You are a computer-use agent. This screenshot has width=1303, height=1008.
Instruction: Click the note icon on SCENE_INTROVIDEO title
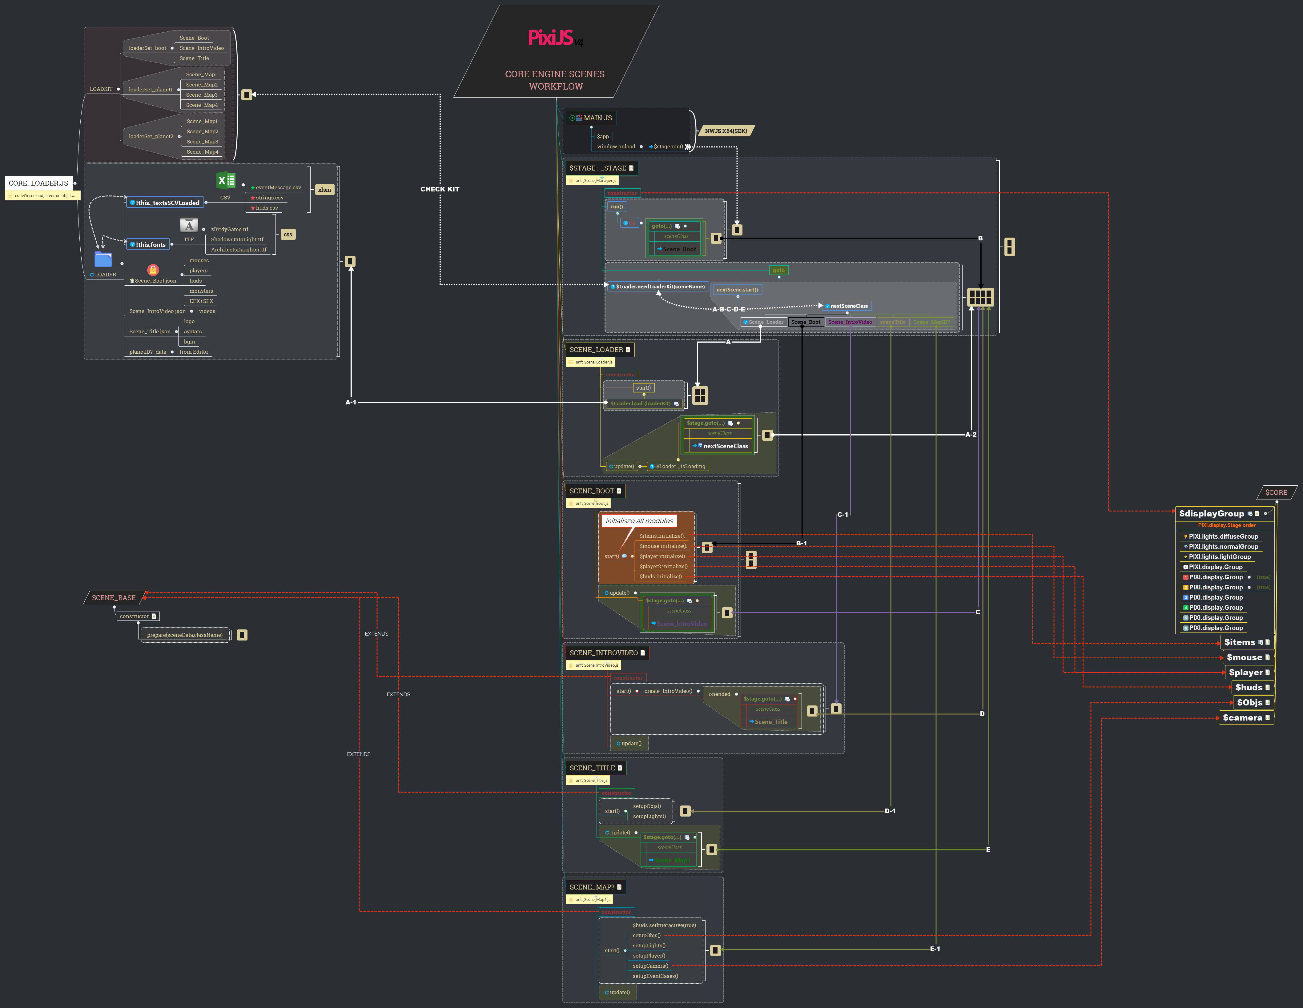pos(642,653)
